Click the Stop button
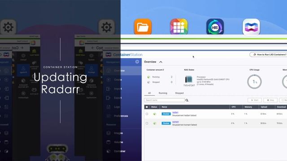This screenshot has width=287, height=161. 270,100
